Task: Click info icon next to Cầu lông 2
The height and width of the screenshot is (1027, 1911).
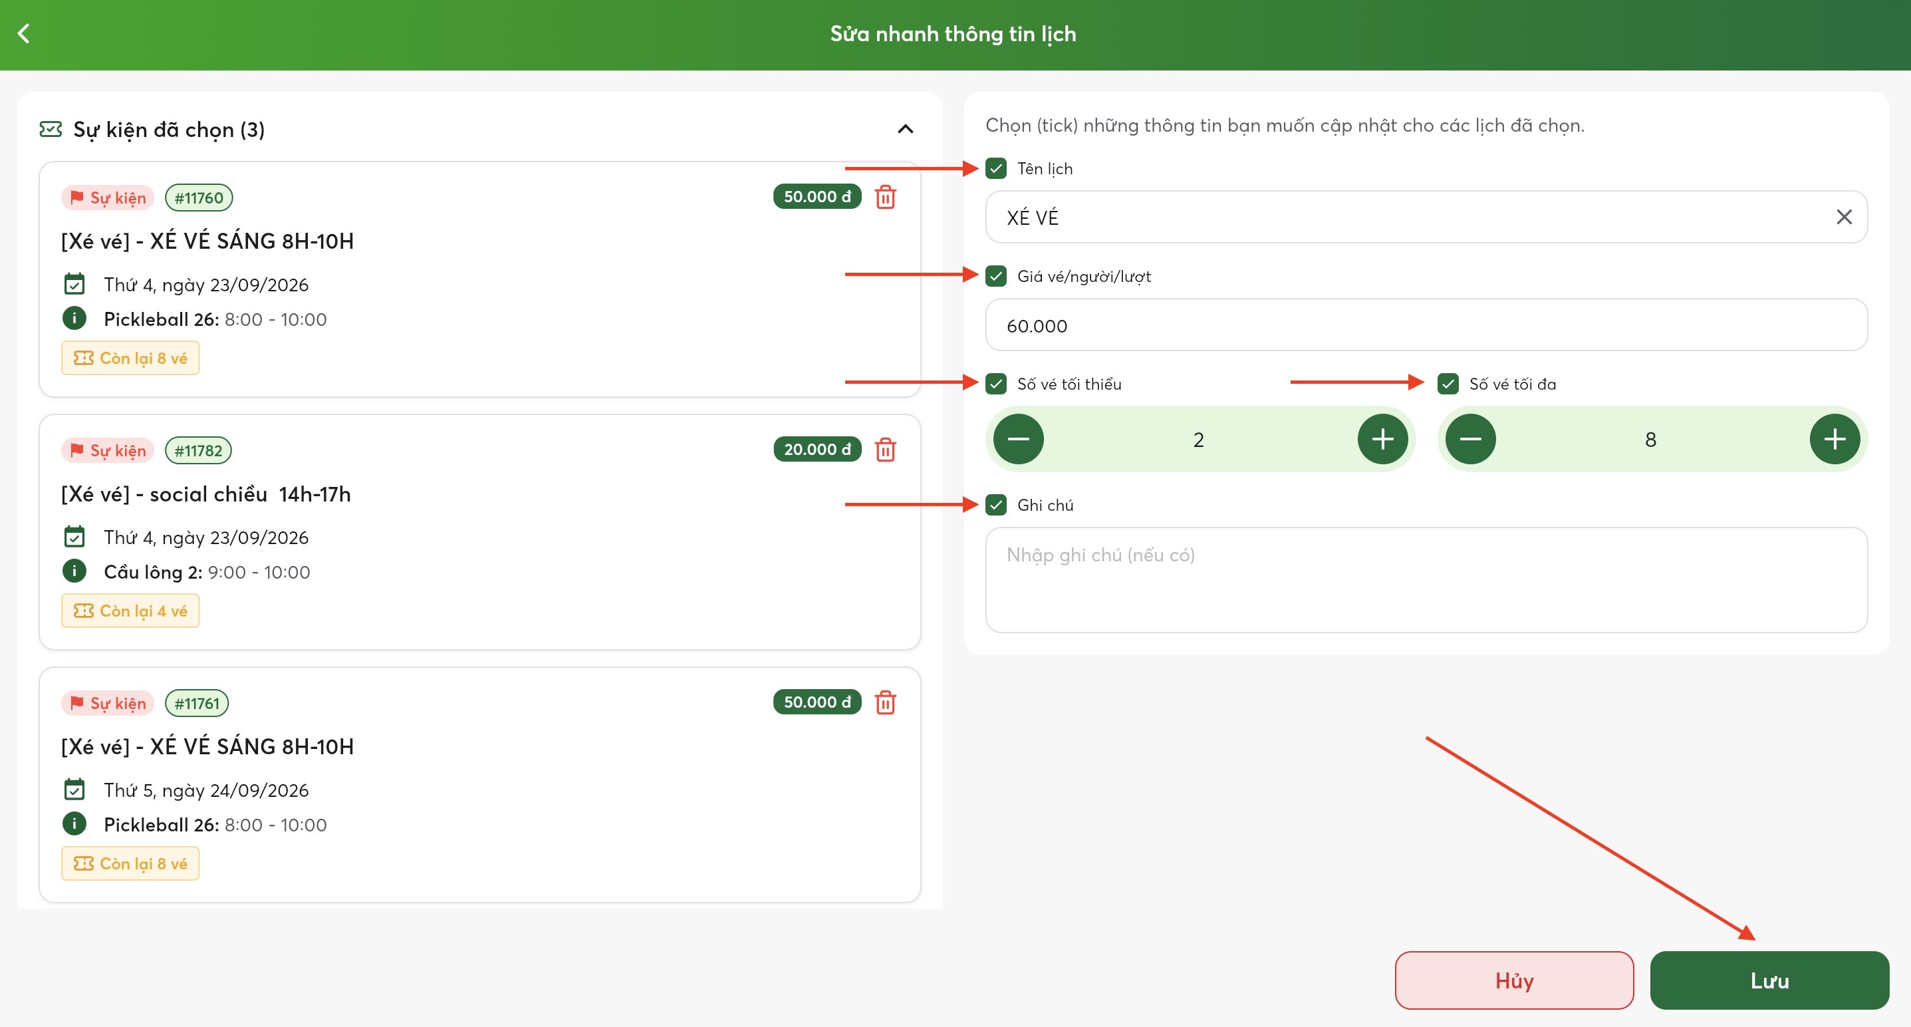Action: (74, 571)
